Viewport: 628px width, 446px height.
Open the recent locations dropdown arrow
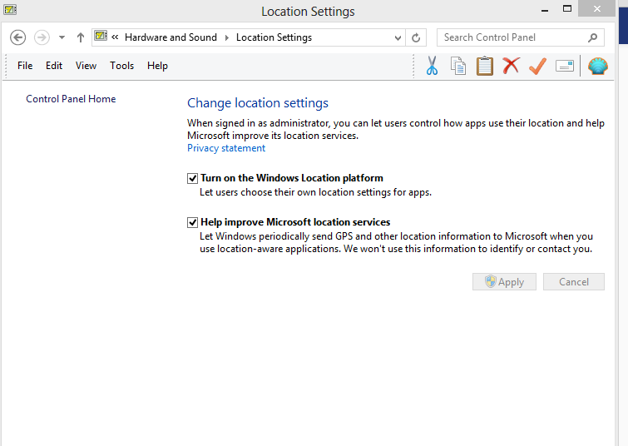tap(62, 37)
